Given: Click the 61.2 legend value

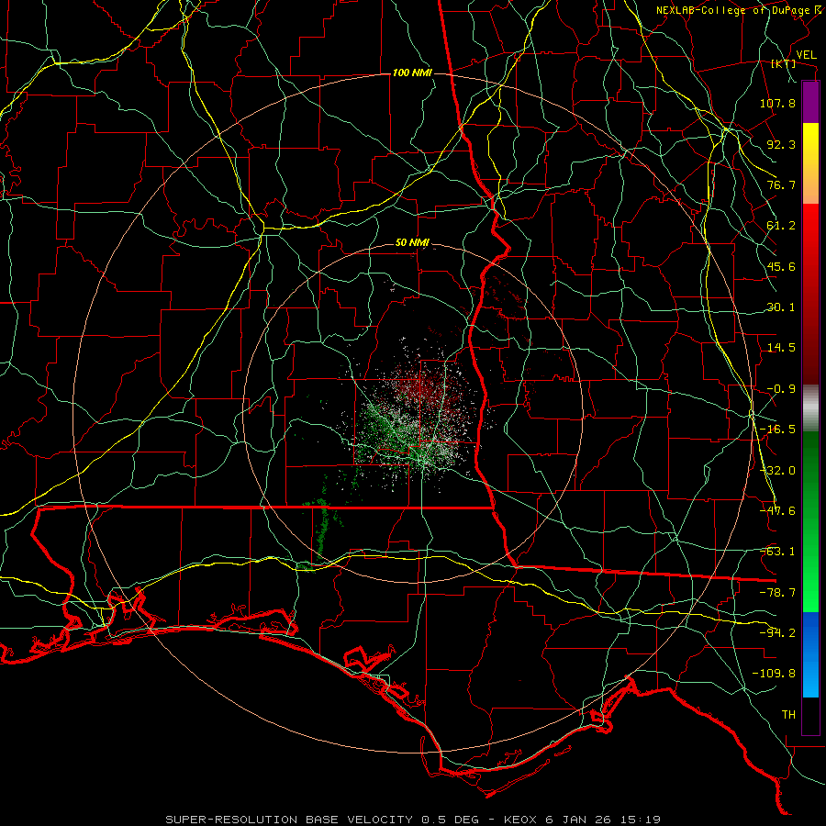Looking at the screenshot, I should pyautogui.click(x=781, y=226).
